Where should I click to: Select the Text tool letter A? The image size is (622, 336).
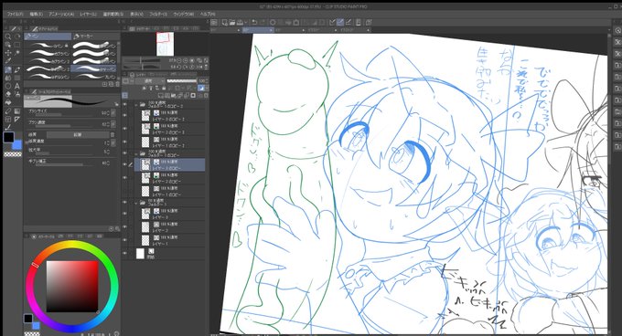[x=17, y=86]
